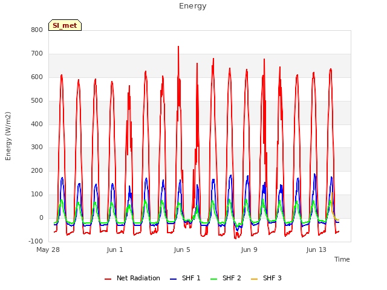
Task: Toggle the SHF 3 legend entry
Action: 266,278
